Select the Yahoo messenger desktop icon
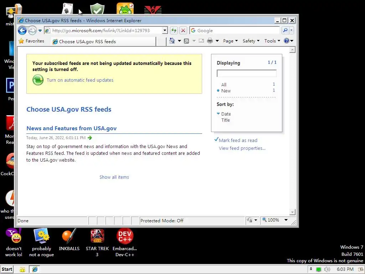Viewport: 365px width, 274px height. pyautogui.click(x=14, y=242)
